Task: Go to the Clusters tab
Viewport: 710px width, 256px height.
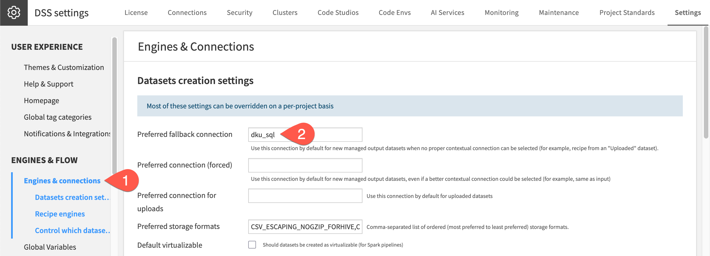Action: [x=285, y=13]
